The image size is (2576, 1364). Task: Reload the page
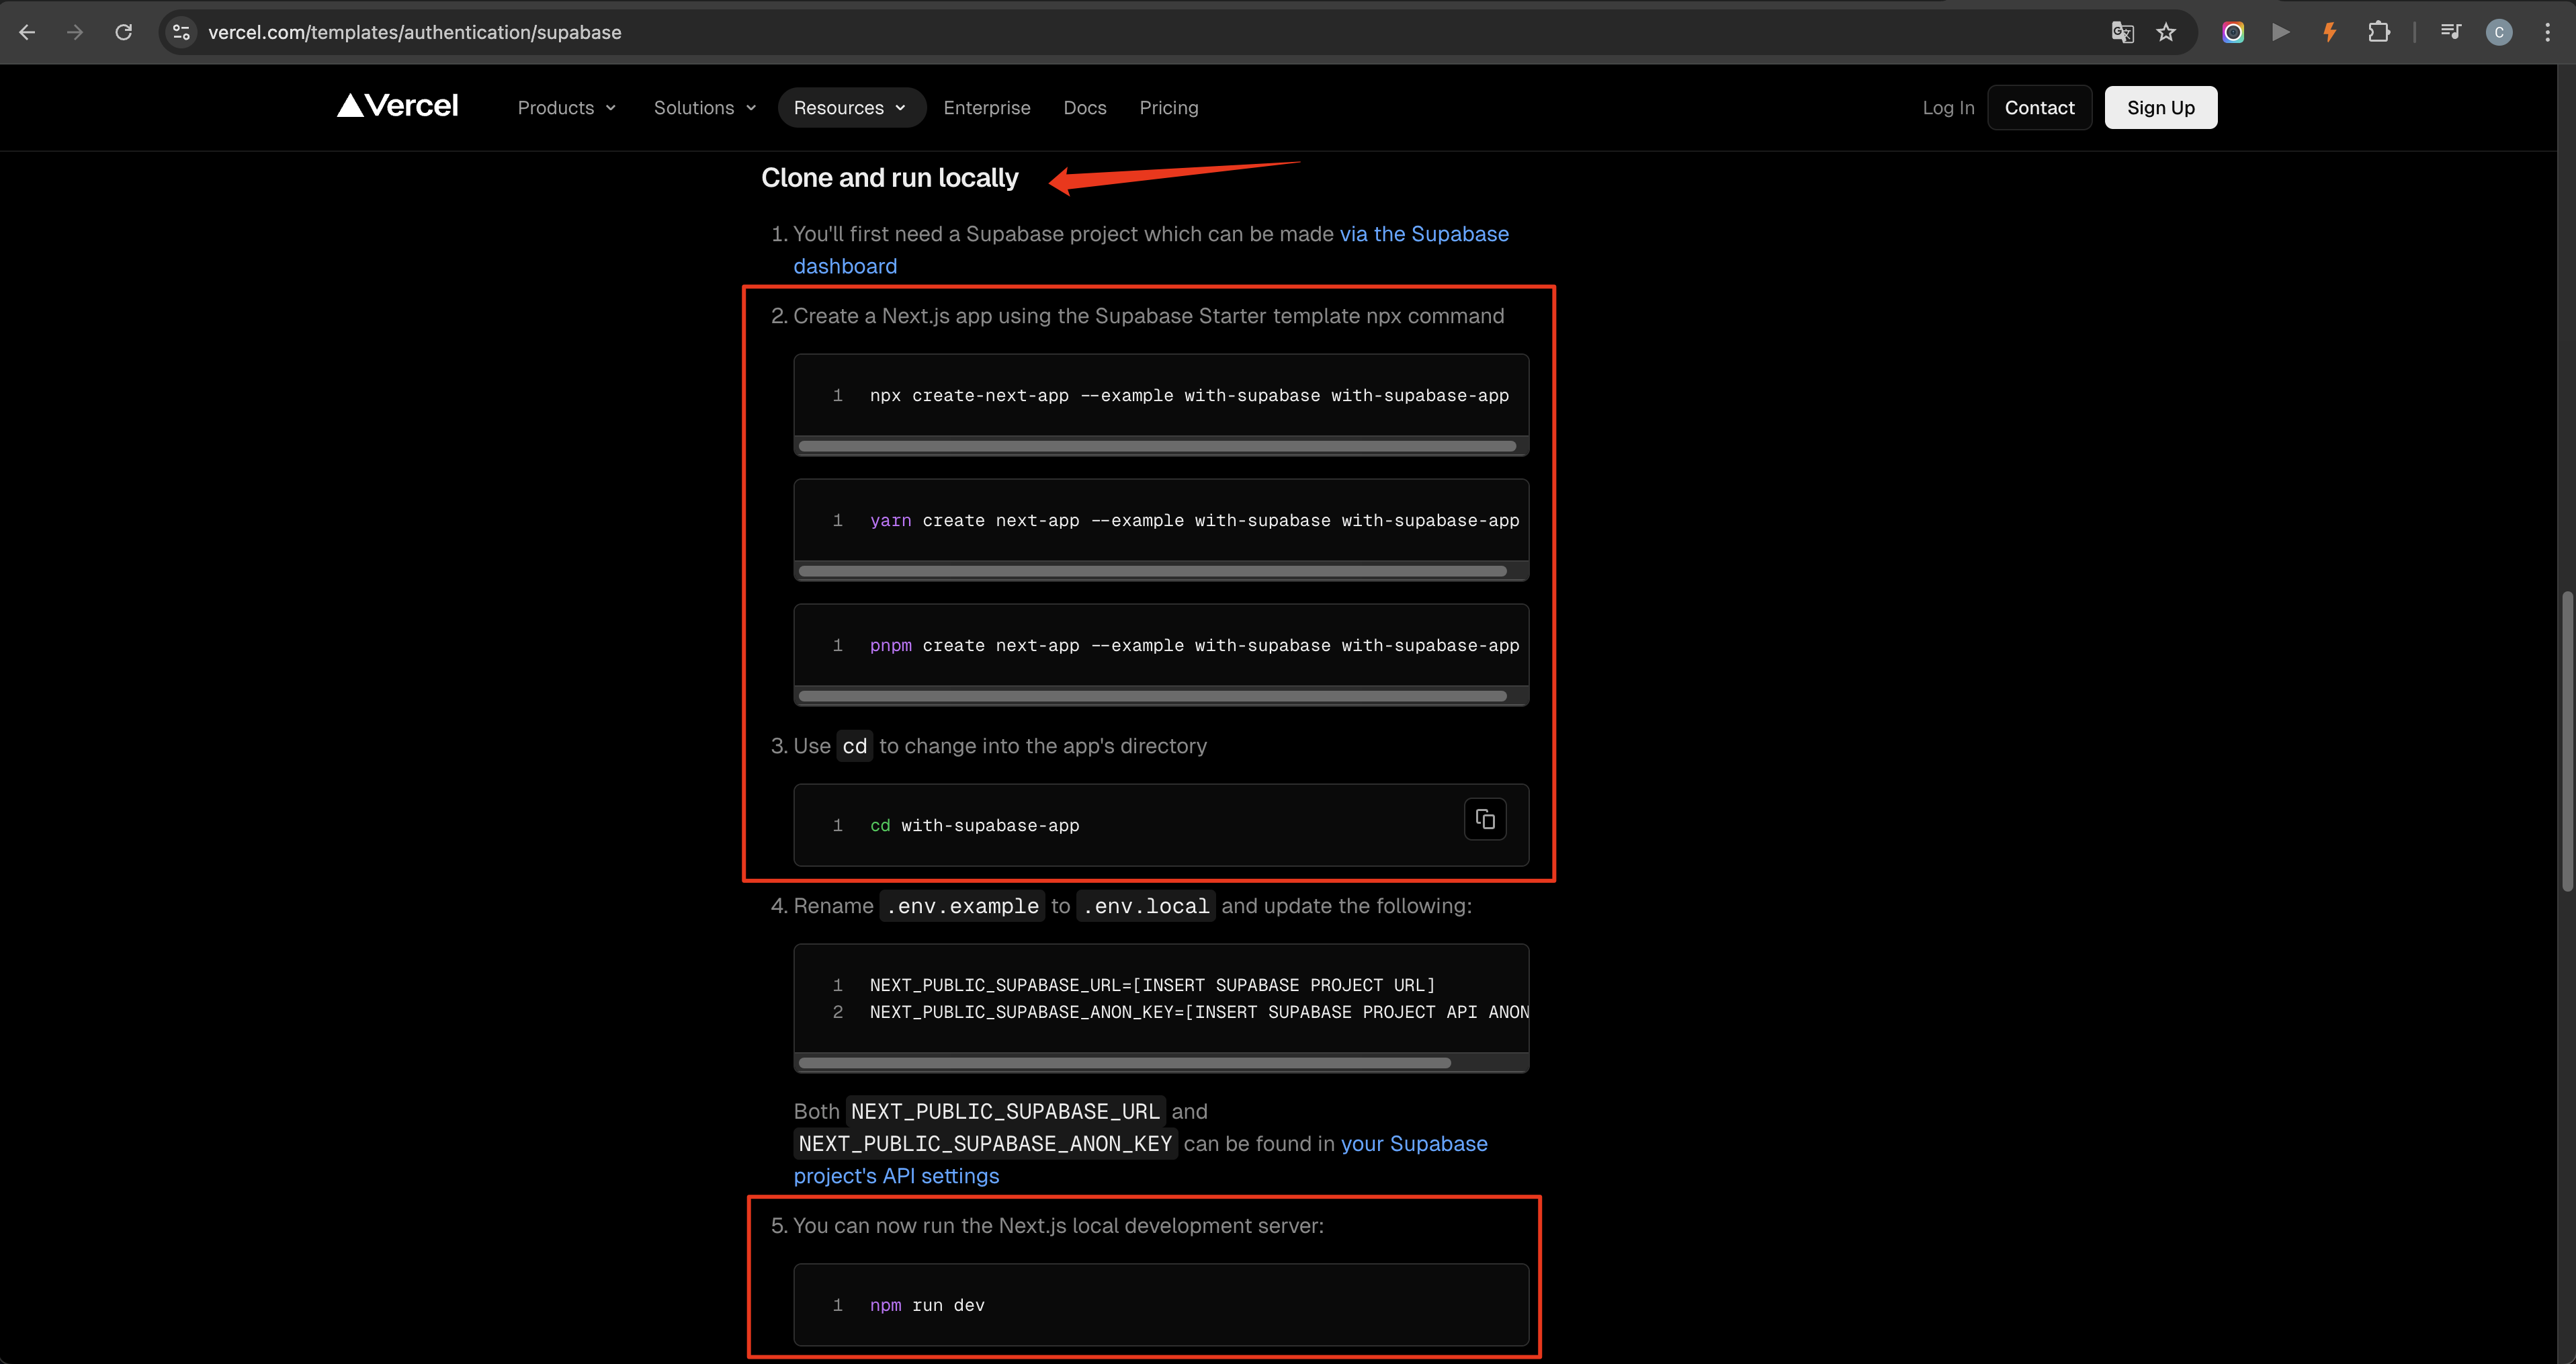click(124, 32)
